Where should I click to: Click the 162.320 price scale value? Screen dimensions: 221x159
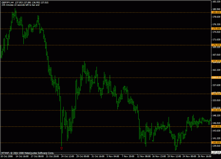[216, 70]
